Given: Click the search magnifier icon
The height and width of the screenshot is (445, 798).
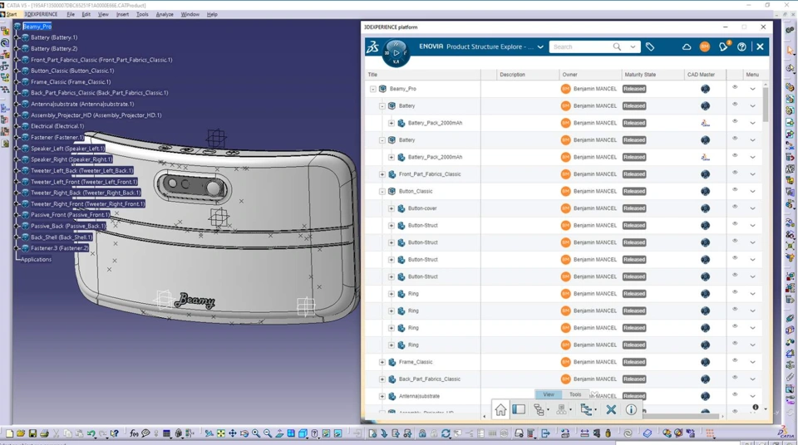Looking at the screenshot, I should [617, 46].
